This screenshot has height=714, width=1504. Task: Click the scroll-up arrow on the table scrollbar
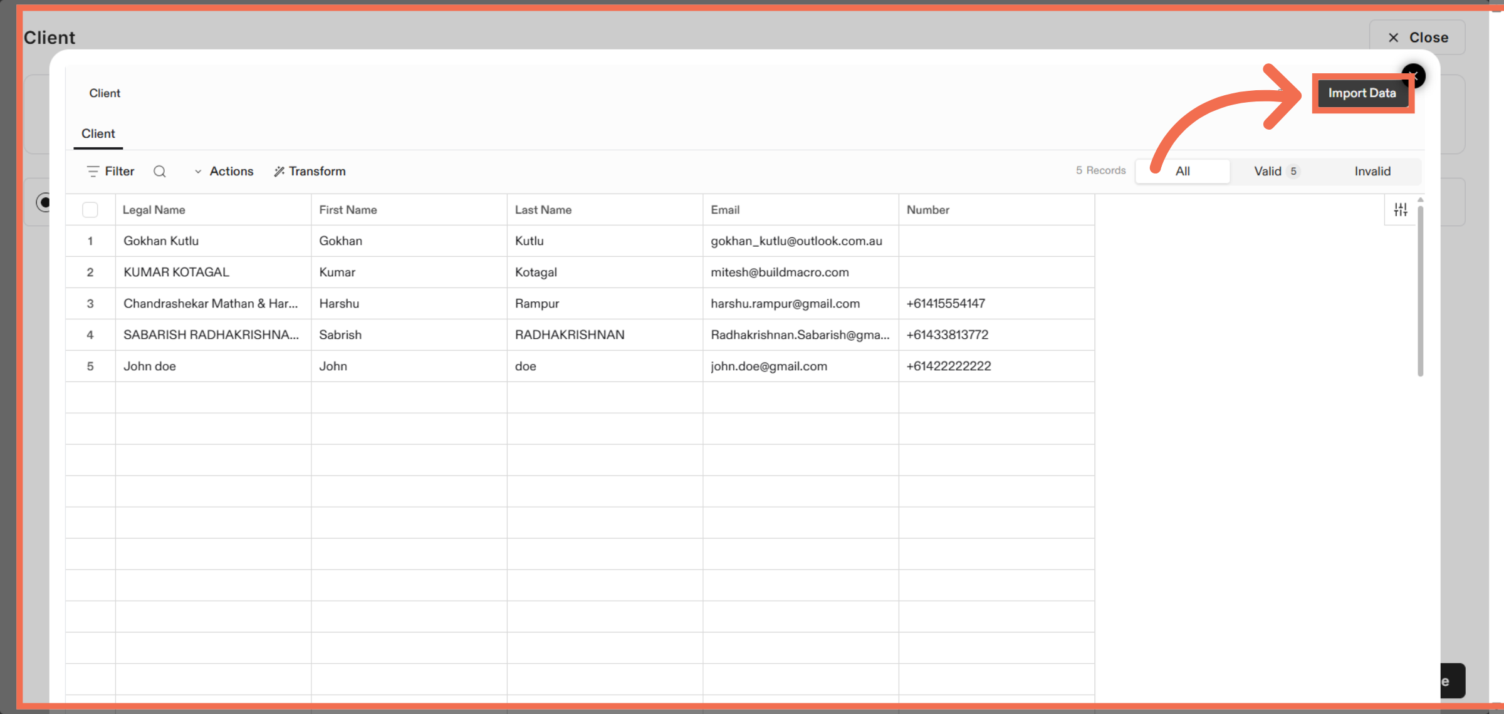click(x=1419, y=199)
